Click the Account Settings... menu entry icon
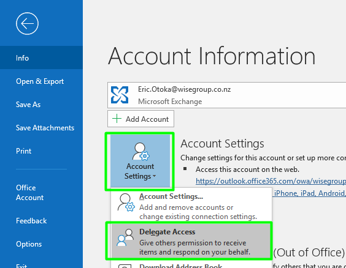Image resolution: width=346 pixels, height=268 pixels. pos(126,203)
